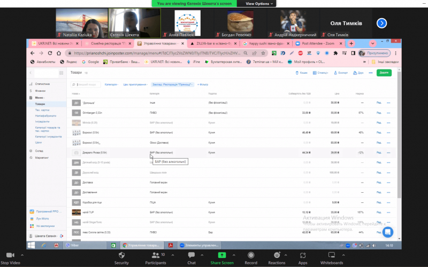Open the Заклад: Ресторація filter dropdown

pos(172,84)
